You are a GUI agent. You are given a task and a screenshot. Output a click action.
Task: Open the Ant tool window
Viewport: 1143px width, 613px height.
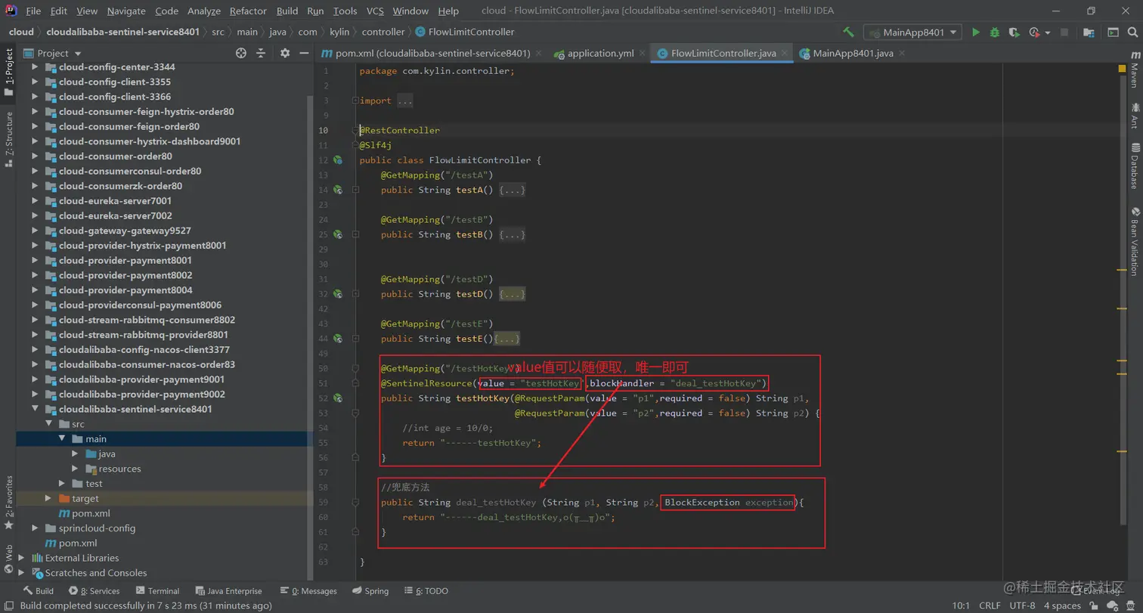[x=1135, y=115]
